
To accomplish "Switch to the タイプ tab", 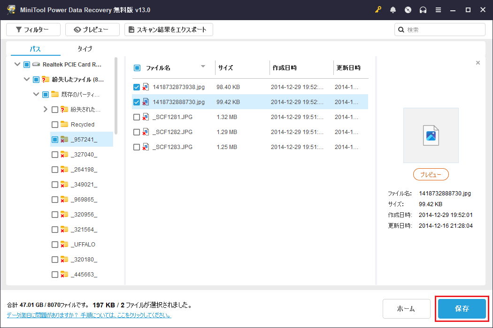I will 85,49.
